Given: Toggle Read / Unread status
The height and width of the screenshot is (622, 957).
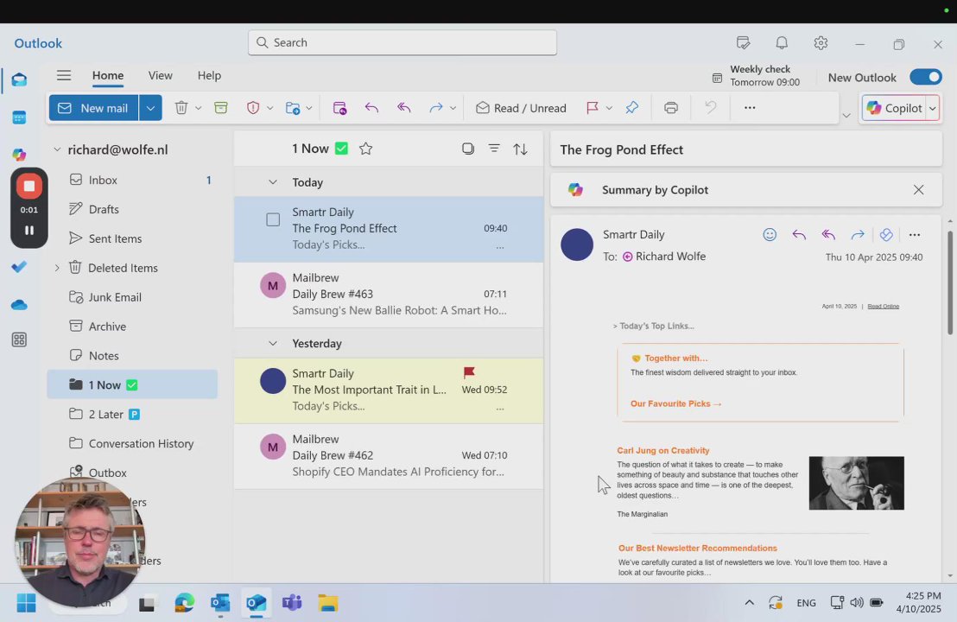Looking at the screenshot, I should [x=521, y=108].
